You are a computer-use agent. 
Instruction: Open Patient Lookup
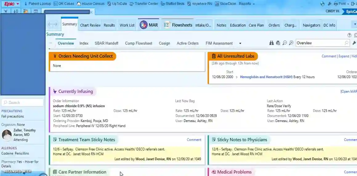[38, 4]
